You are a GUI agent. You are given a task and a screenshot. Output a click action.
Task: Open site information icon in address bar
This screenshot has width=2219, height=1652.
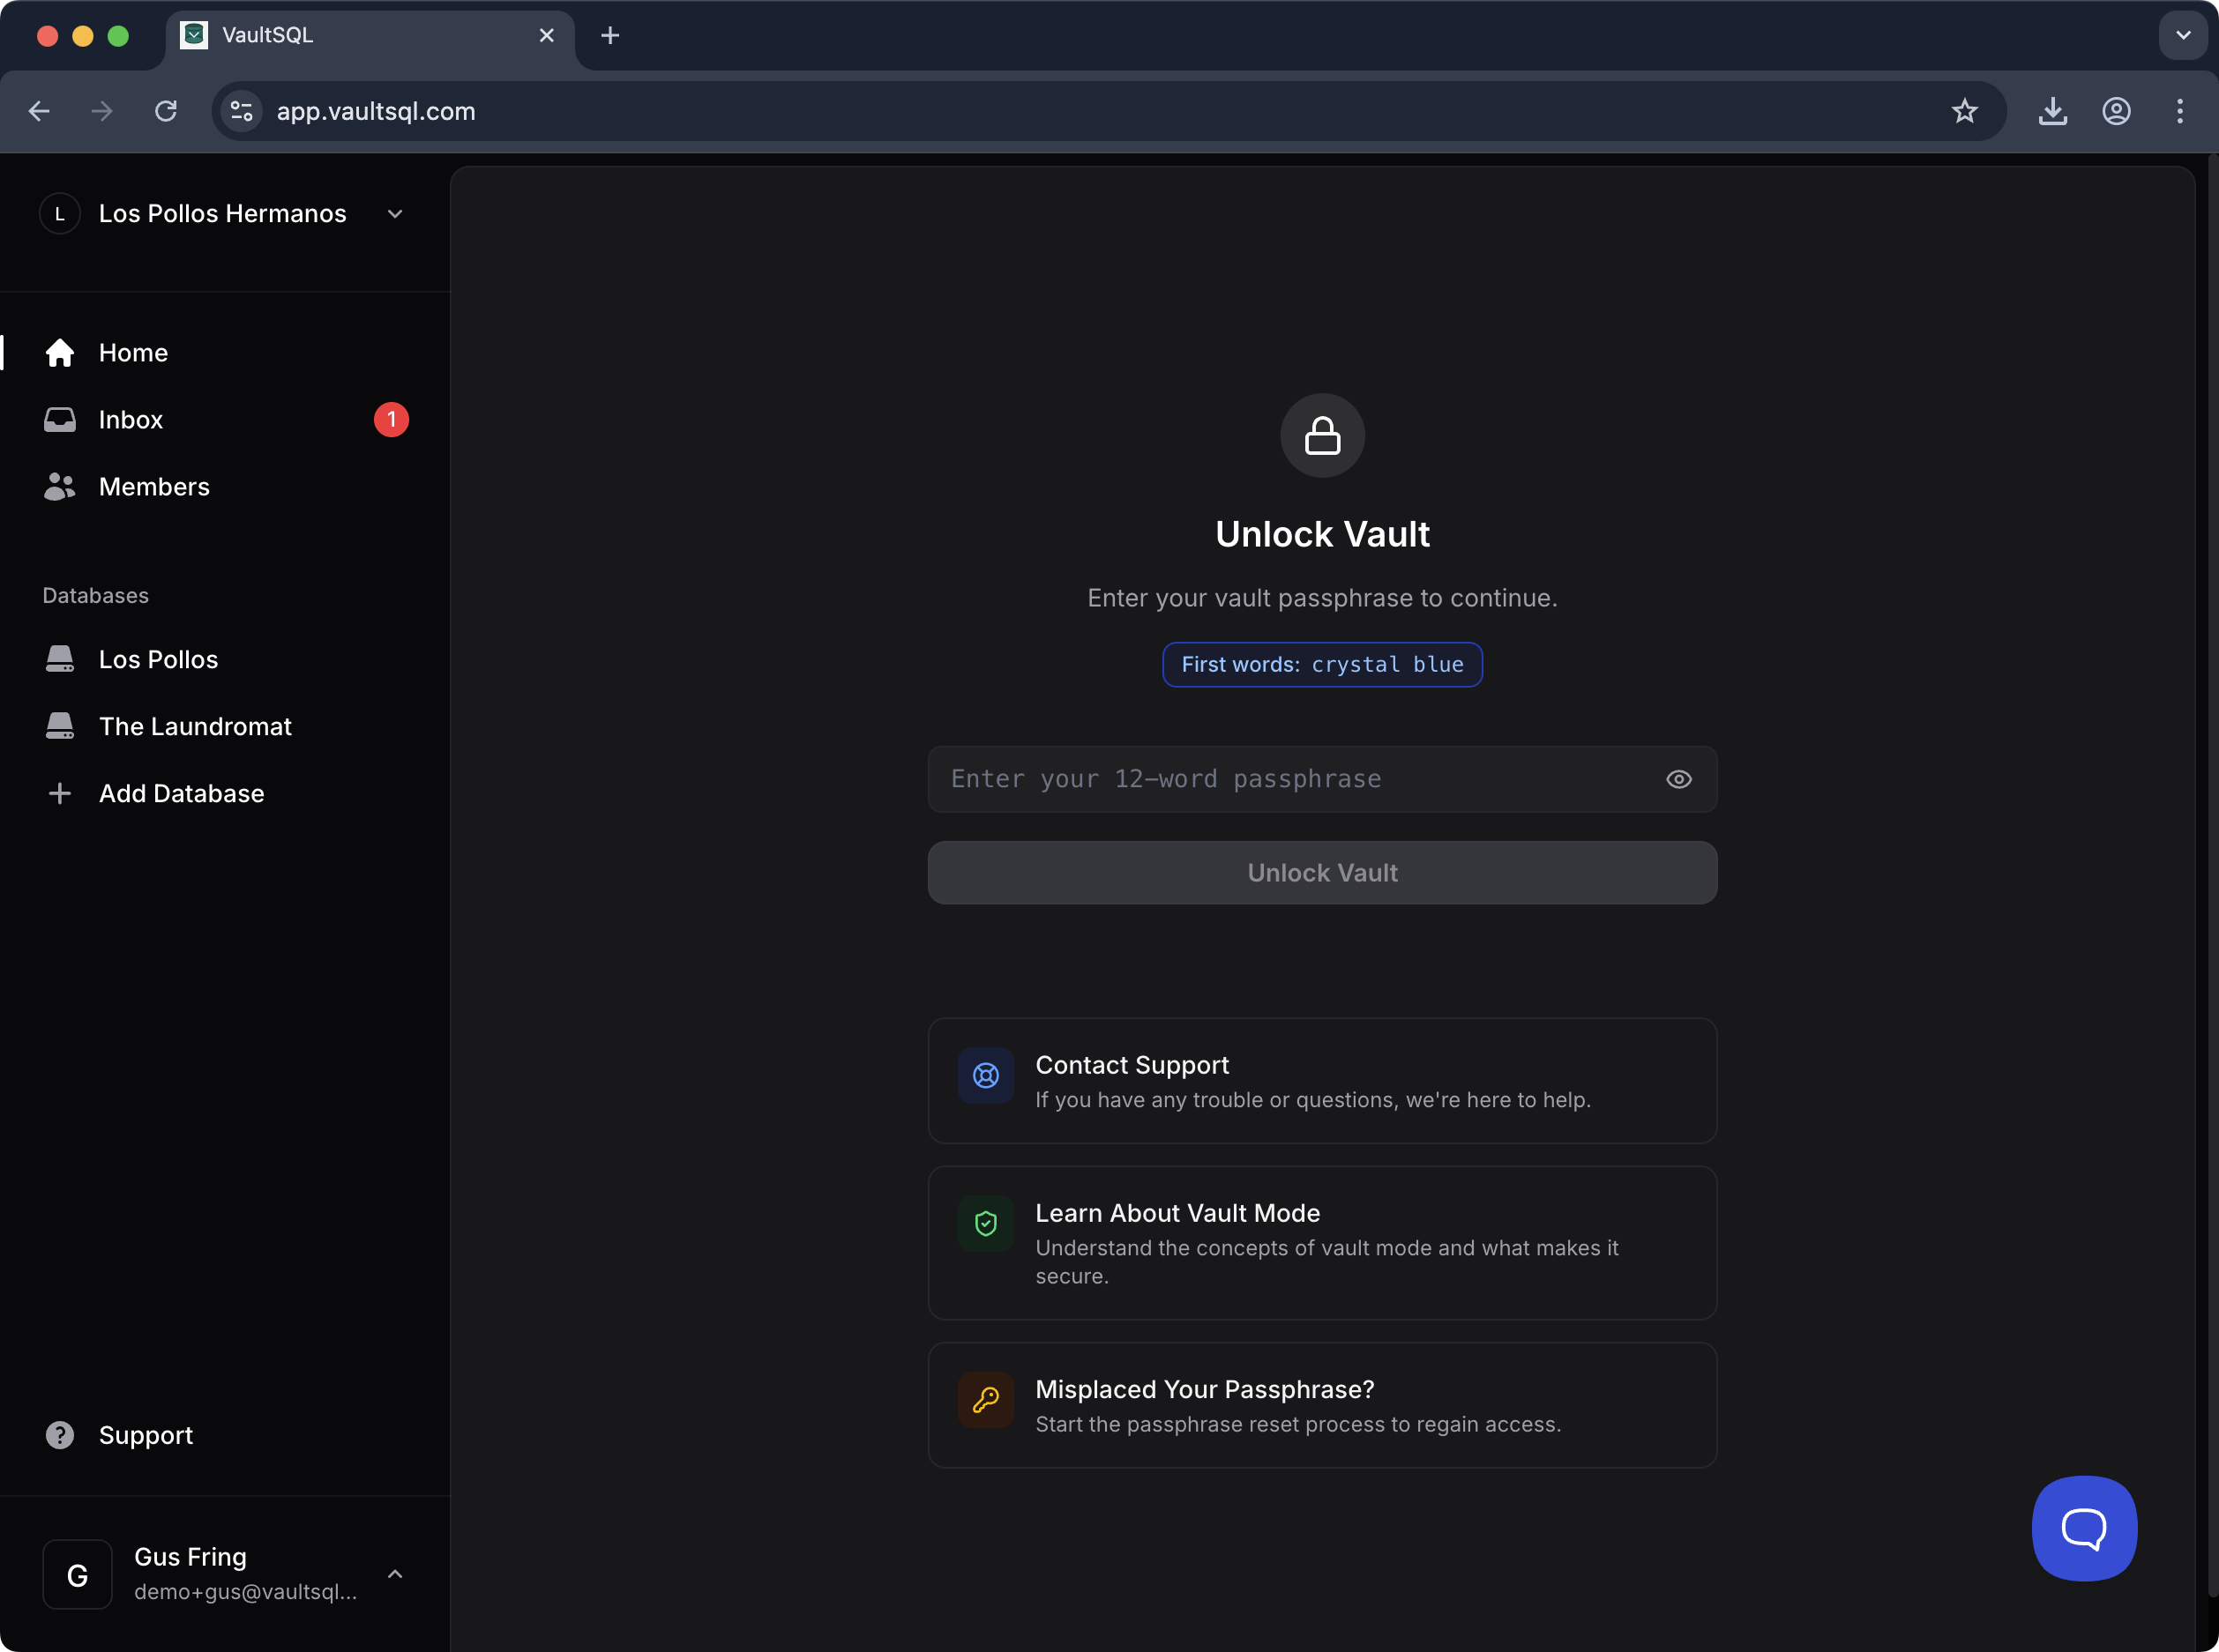(241, 111)
